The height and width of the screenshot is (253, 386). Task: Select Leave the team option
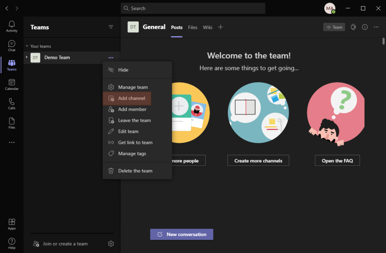137,121
